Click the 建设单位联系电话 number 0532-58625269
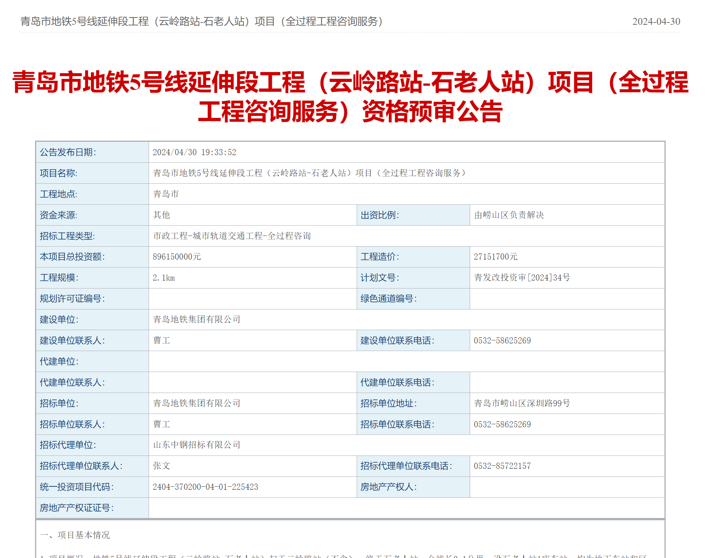706x558 pixels. (502, 341)
